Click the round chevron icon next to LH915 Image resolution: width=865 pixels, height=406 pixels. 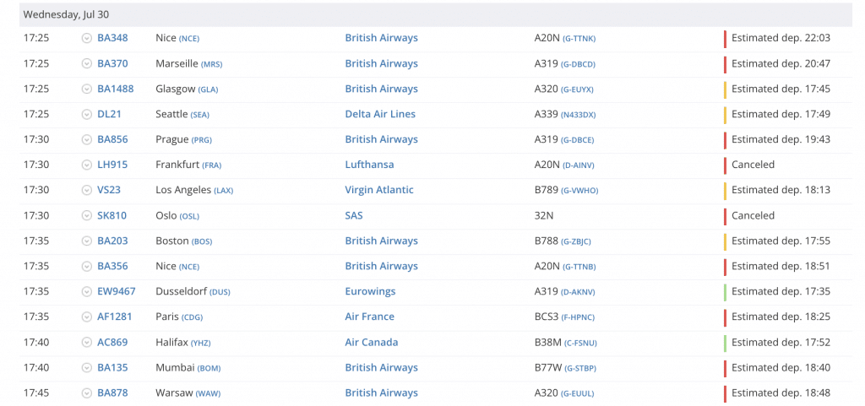click(x=86, y=165)
